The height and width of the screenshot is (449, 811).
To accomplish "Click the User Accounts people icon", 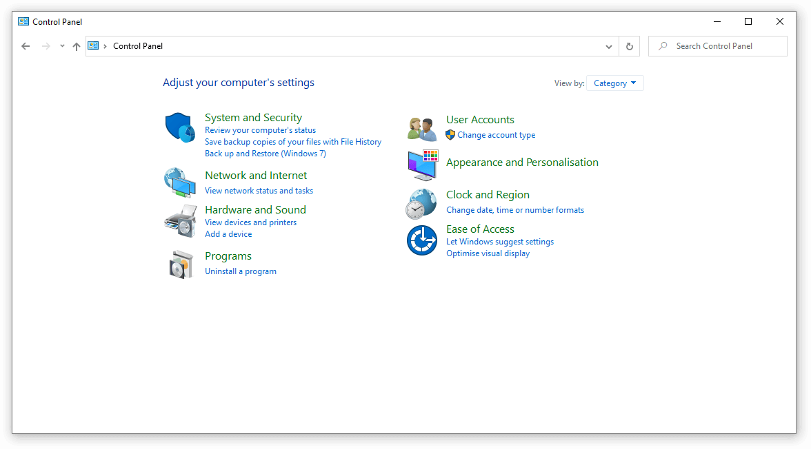I will [421, 129].
